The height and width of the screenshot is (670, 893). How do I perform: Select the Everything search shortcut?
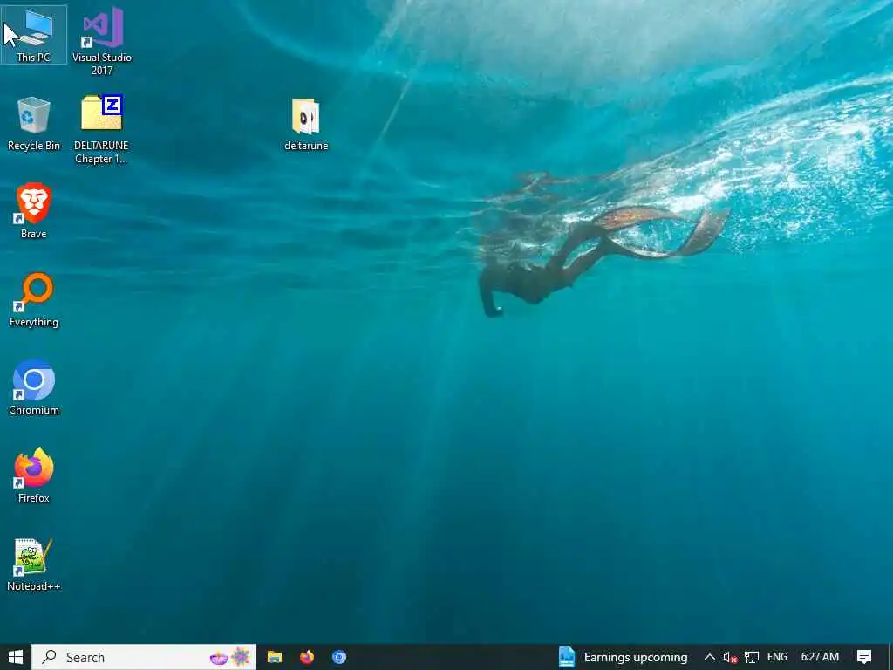click(34, 300)
